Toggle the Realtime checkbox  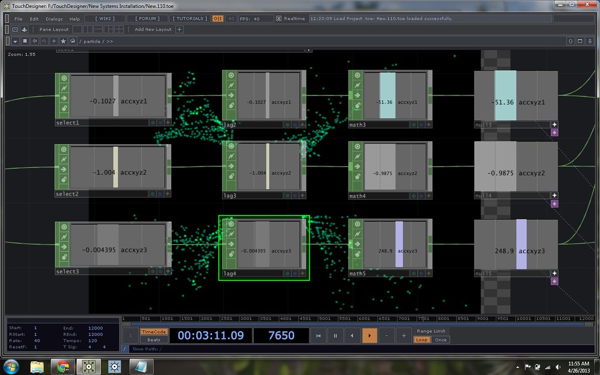click(278, 19)
